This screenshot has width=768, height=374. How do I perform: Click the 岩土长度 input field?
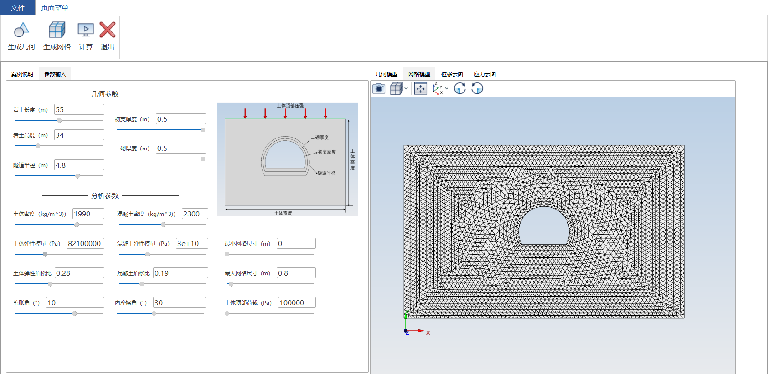click(79, 109)
